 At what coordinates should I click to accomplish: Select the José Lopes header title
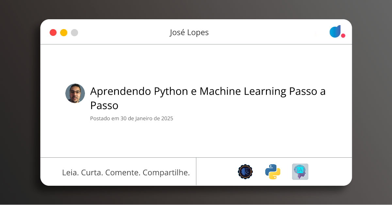189,32
